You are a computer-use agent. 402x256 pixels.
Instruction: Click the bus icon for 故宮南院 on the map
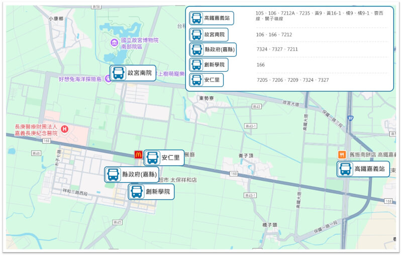click(x=119, y=73)
